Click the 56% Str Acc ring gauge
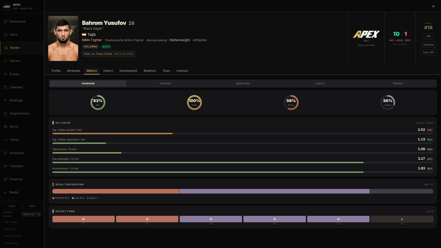 tap(291, 103)
